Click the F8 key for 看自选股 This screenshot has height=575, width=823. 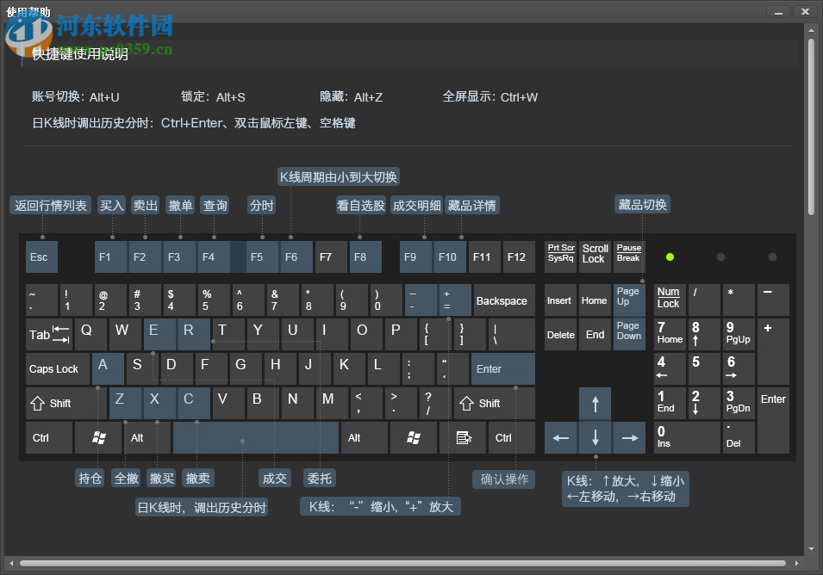coord(366,257)
